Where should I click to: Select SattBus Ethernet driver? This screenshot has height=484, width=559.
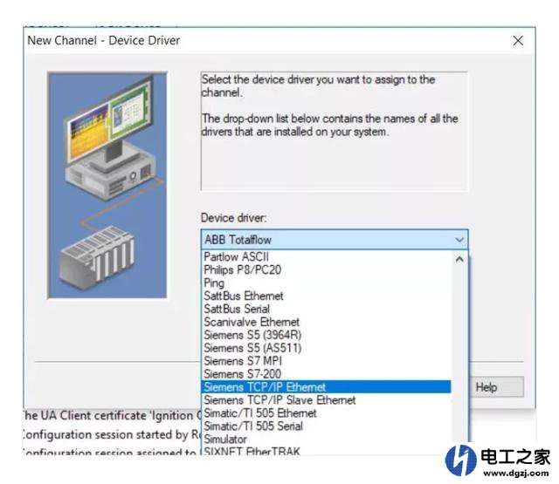point(326,296)
